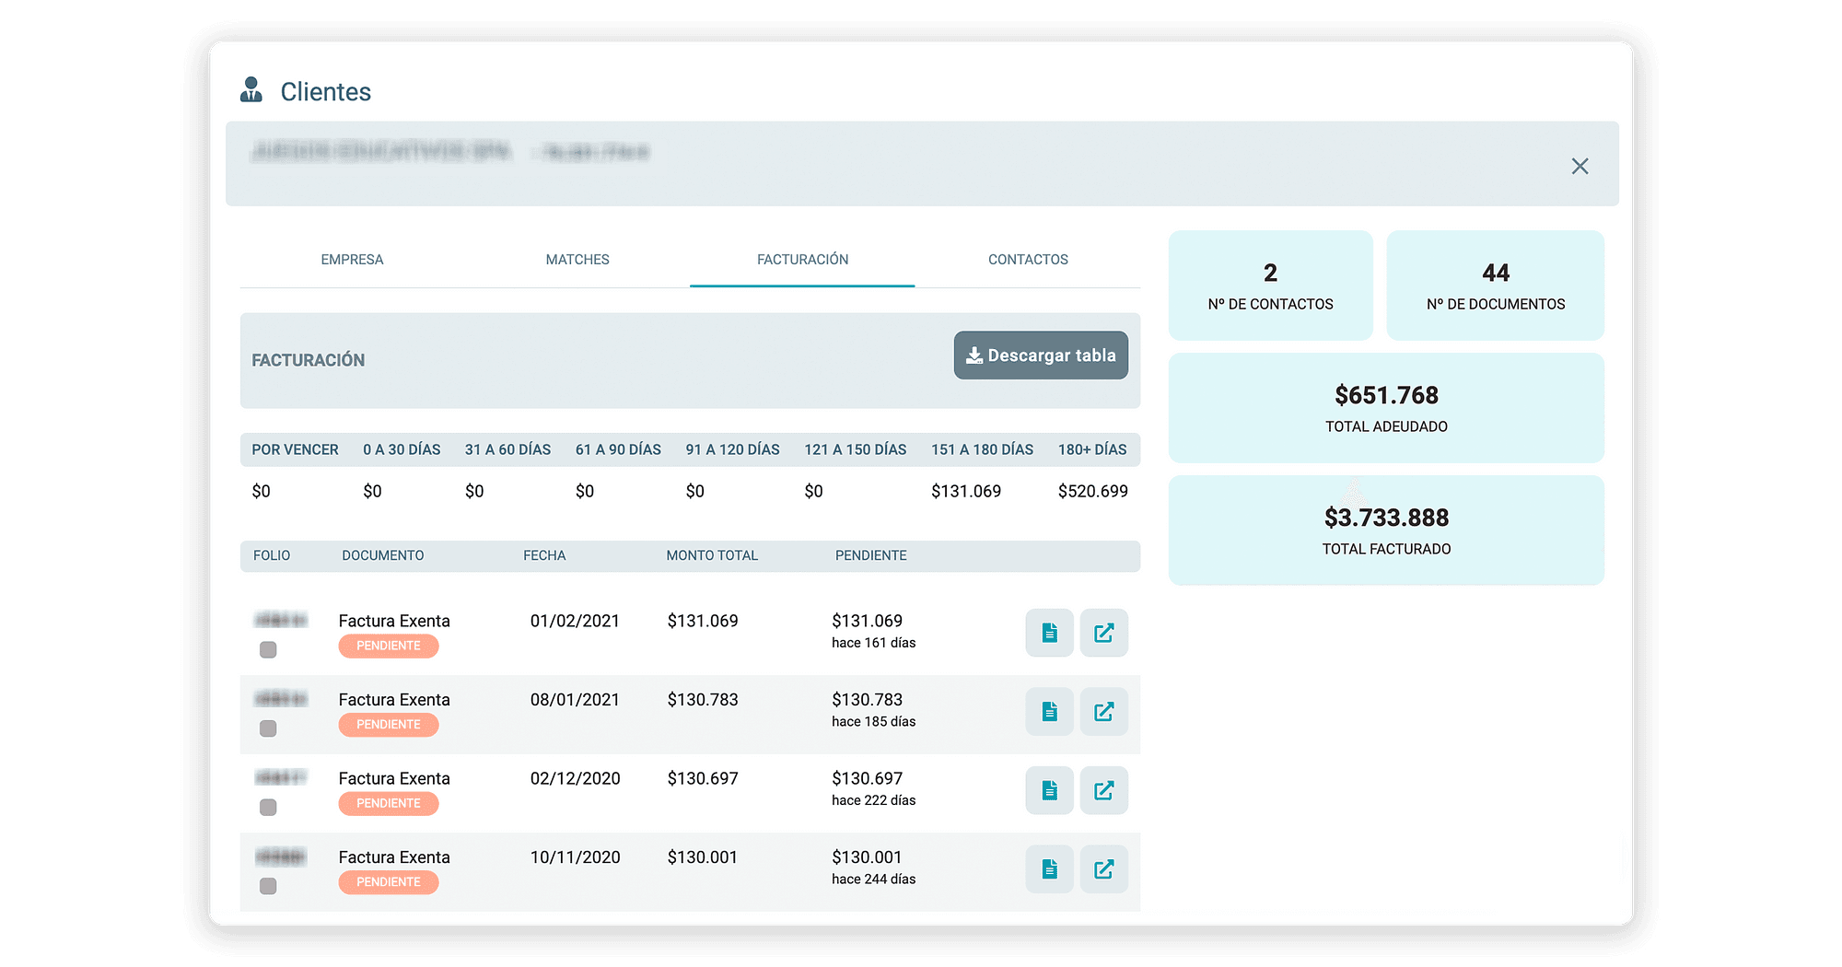Open external link for 10/11/2020 invoice
Screen dimensions: 1842x967
tap(1103, 869)
